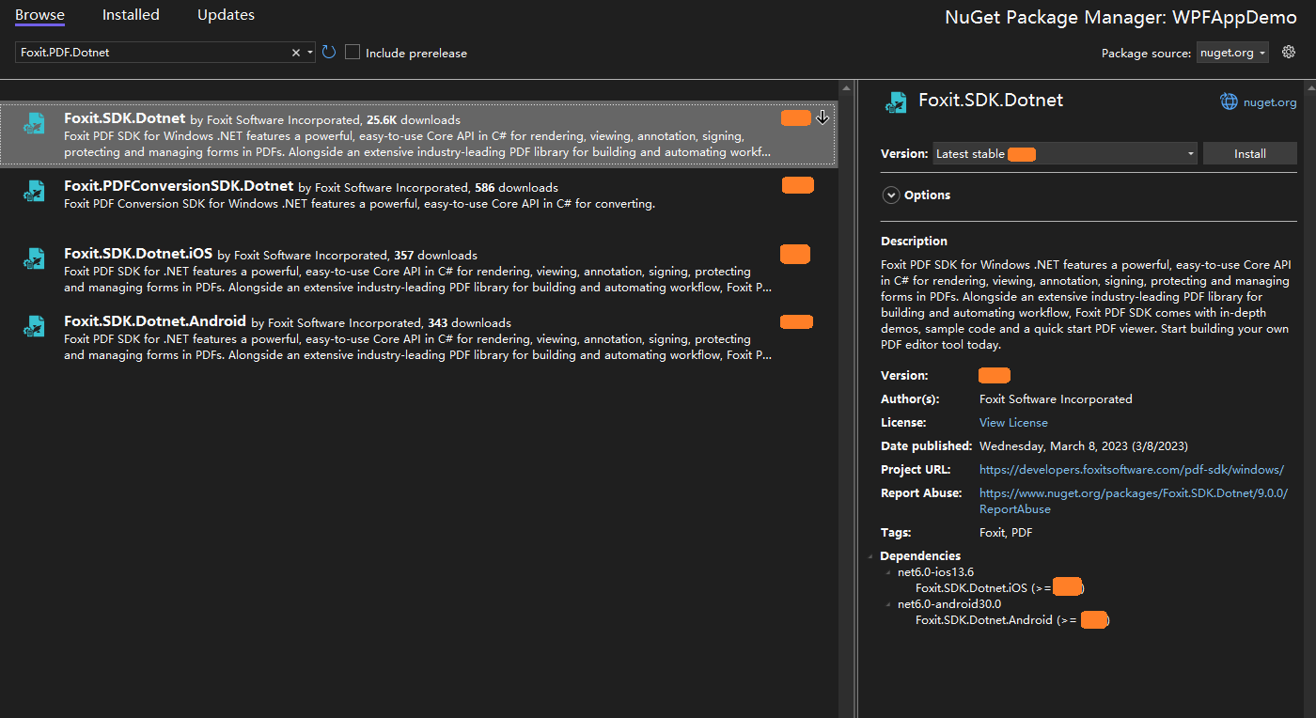
Task: Click the refresh icon next to the search box
Action: click(328, 52)
